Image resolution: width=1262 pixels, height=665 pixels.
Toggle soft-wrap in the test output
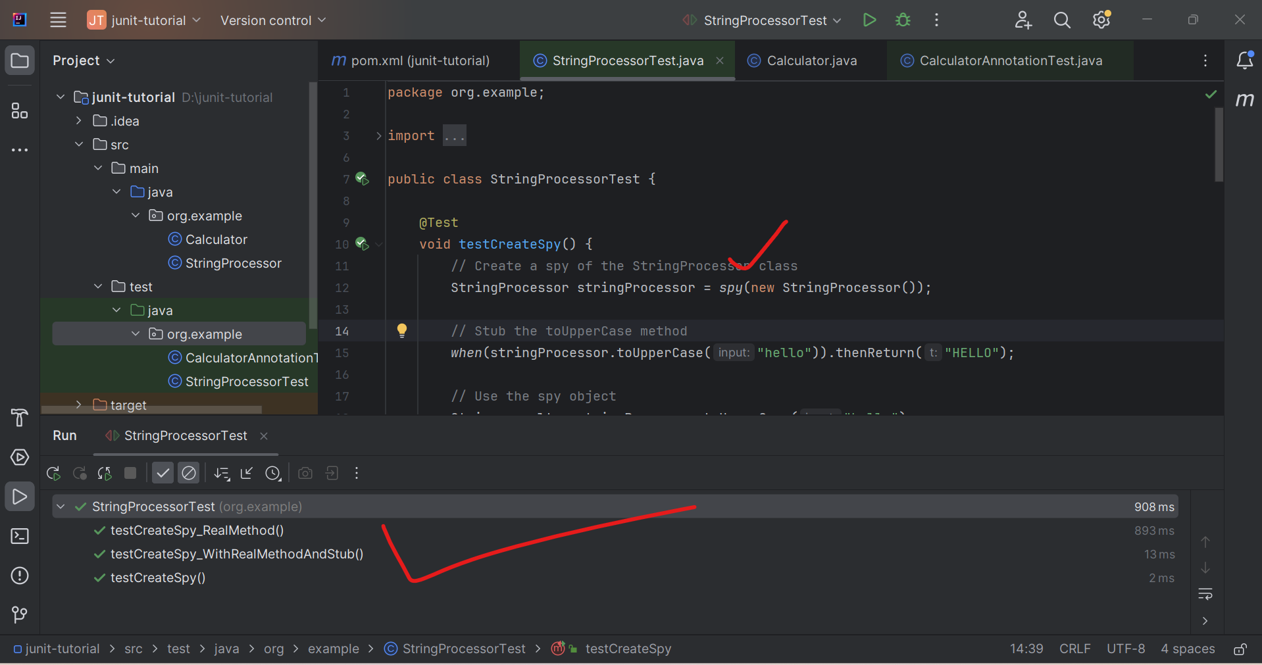coord(1205,595)
